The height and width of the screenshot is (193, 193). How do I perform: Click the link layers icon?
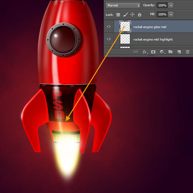[136, 51]
